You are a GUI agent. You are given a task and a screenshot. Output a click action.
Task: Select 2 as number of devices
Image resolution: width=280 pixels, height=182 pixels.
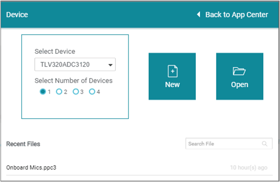[x=59, y=92]
